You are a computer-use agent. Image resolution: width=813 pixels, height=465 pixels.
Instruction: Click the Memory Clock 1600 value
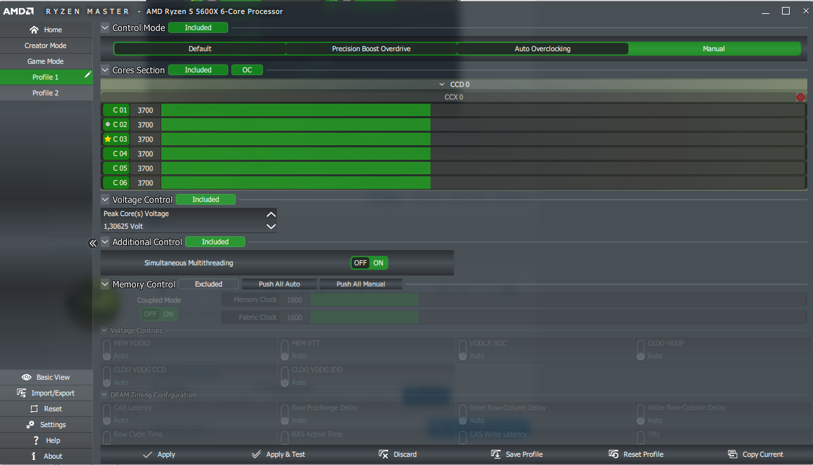[x=295, y=300]
